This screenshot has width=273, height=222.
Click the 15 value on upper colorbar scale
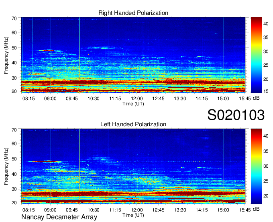266,91
